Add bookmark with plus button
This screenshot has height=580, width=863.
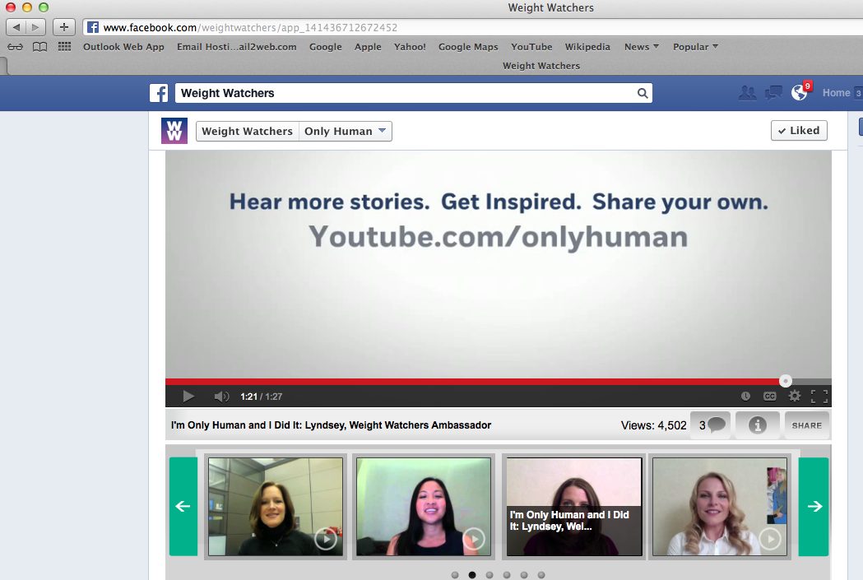coord(64,27)
